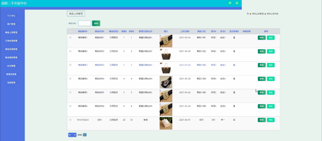Sort by 价格 column header
The height and width of the screenshot is (141, 322).
click(x=131, y=31)
